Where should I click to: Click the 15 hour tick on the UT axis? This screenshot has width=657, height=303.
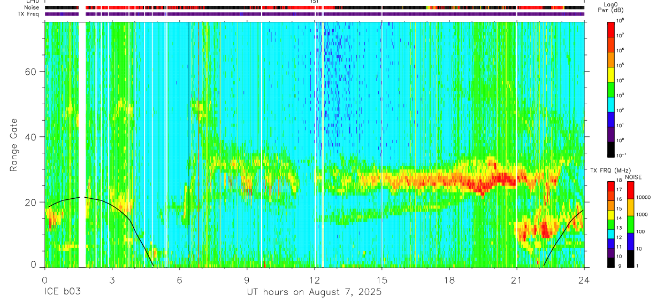382,279
